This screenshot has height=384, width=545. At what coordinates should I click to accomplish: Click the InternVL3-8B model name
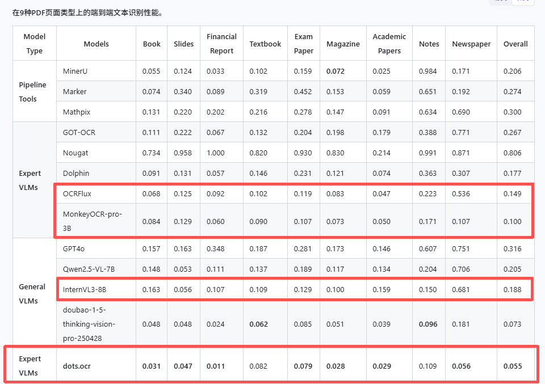[x=85, y=290]
